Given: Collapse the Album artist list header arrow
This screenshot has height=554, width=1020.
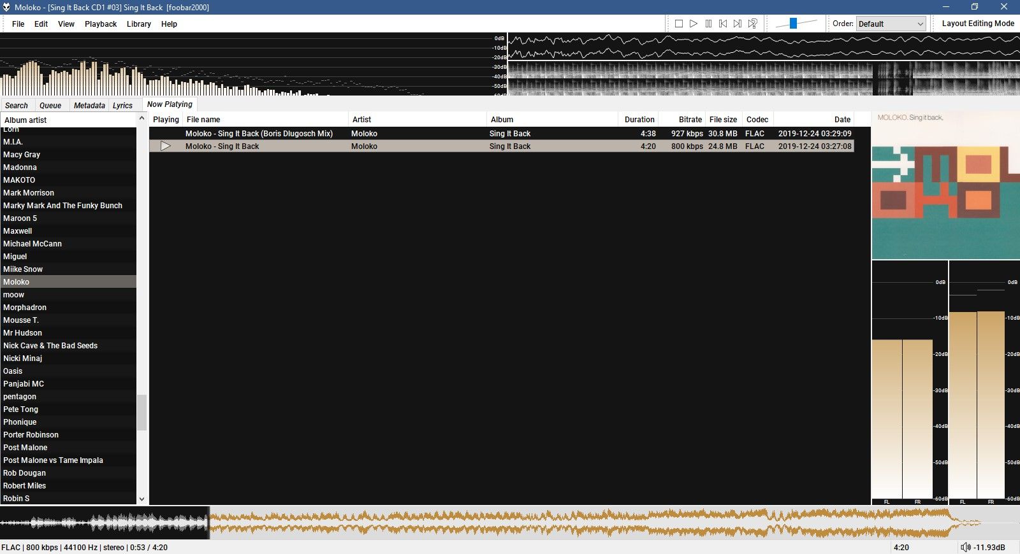Looking at the screenshot, I should 142,119.
